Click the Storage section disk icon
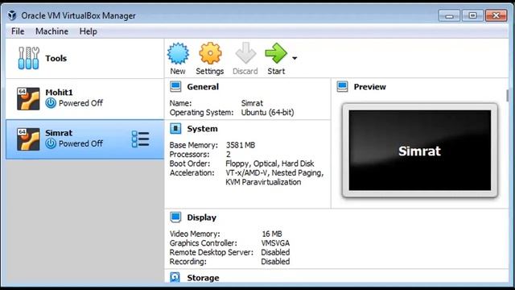Image resolution: width=515 pixels, height=290 pixels. (x=175, y=277)
